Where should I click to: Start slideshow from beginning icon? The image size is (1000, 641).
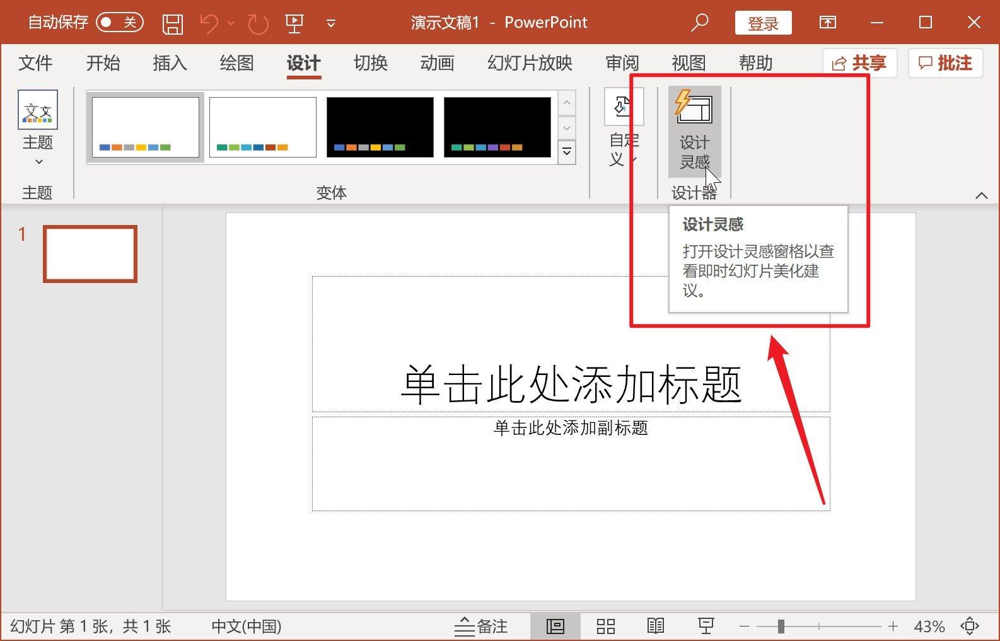294,23
